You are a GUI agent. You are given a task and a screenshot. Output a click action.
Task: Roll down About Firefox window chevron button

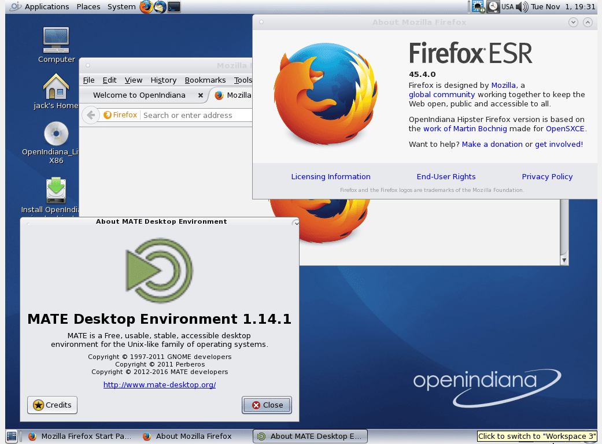point(573,22)
